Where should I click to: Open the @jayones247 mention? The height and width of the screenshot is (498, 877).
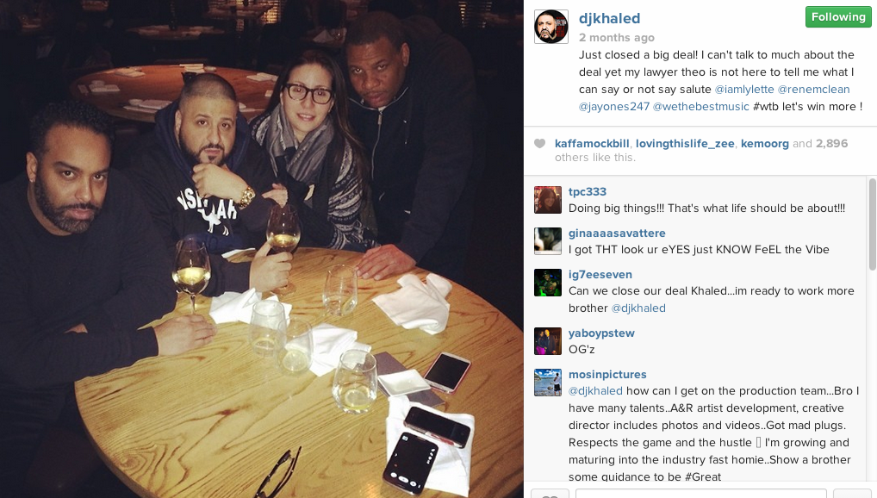pos(614,107)
